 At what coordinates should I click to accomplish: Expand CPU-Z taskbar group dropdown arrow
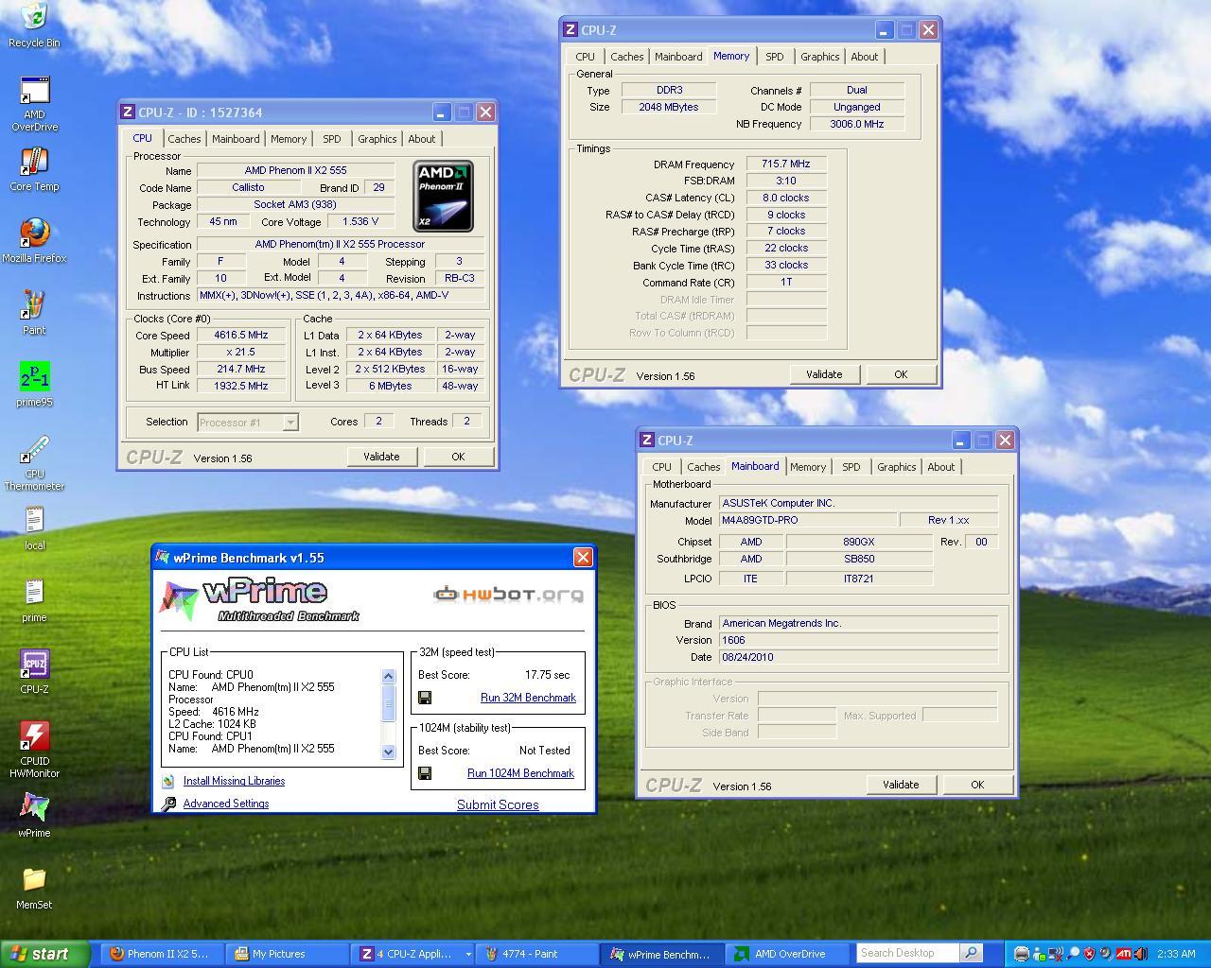(x=467, y=954)
